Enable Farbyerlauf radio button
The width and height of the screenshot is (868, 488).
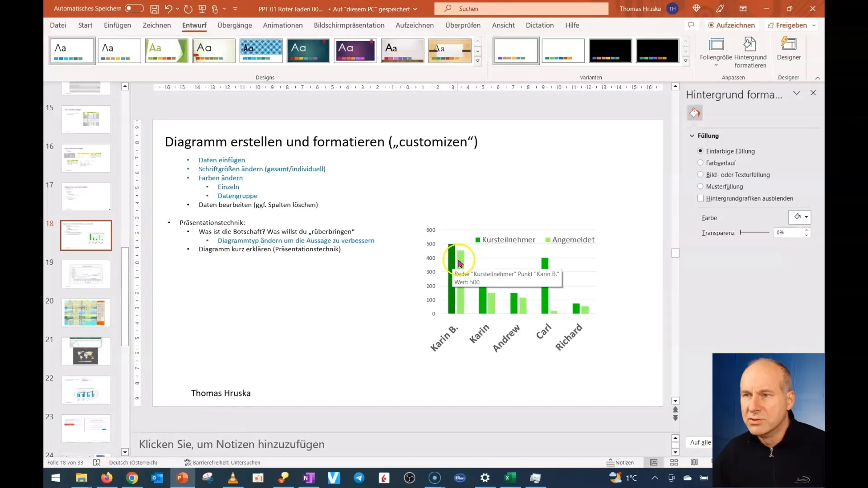pos(700,163)
